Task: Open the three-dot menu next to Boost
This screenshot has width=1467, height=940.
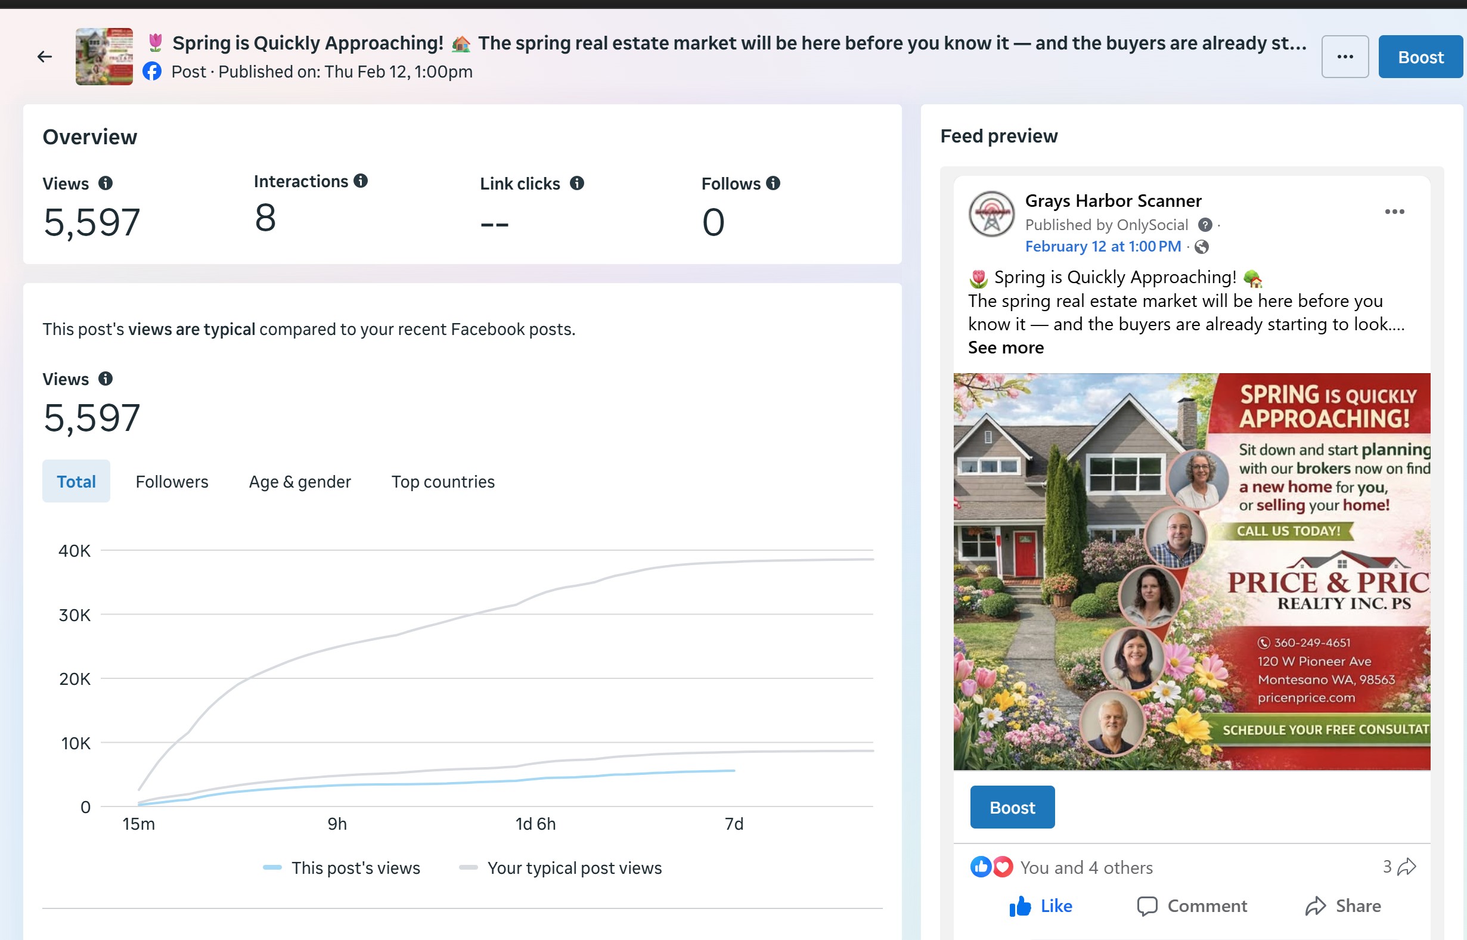Action: point(1345,57)
